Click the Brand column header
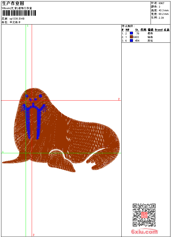The height and width of the screenshot is (237, 171). (159, 29)
